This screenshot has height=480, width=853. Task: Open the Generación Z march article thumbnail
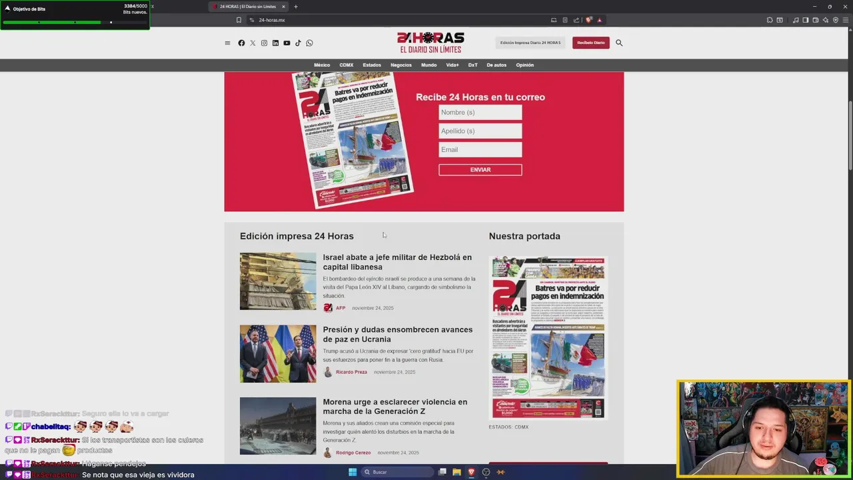pos(278,426)
